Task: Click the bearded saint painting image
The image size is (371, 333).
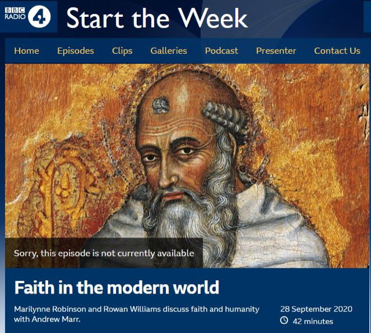Action: pos(187,166)
